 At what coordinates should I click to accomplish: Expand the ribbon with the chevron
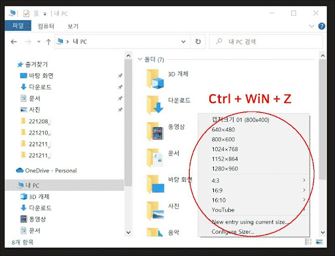(x=311, y=26)
